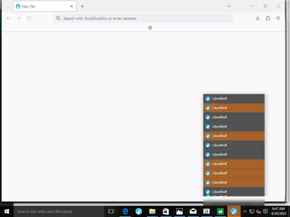The width and height of the screenshot is (290, 217).
Task: Expand the list all tabs chevron
Action: coord(229,6)
